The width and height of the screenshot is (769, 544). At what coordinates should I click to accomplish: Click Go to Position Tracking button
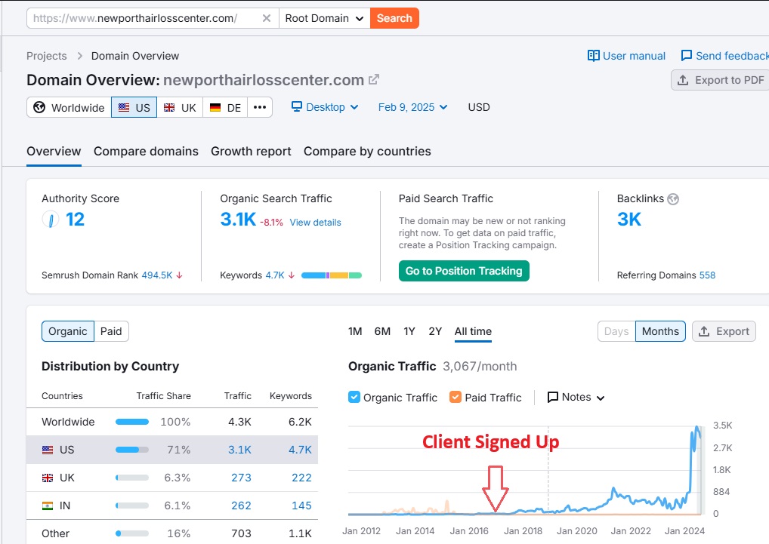click(464, 271)
